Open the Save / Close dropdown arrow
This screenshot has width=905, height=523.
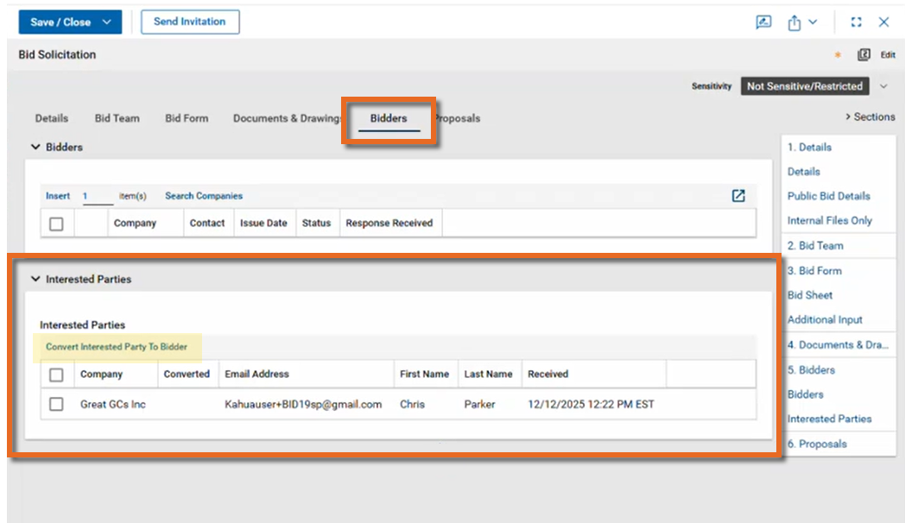pos(107,22)
